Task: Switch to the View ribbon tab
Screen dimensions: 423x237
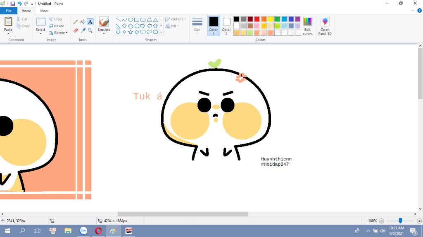Action: [x=44, y=11]
